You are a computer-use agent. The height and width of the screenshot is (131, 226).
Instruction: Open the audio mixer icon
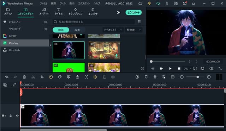[x=164, y=77]
